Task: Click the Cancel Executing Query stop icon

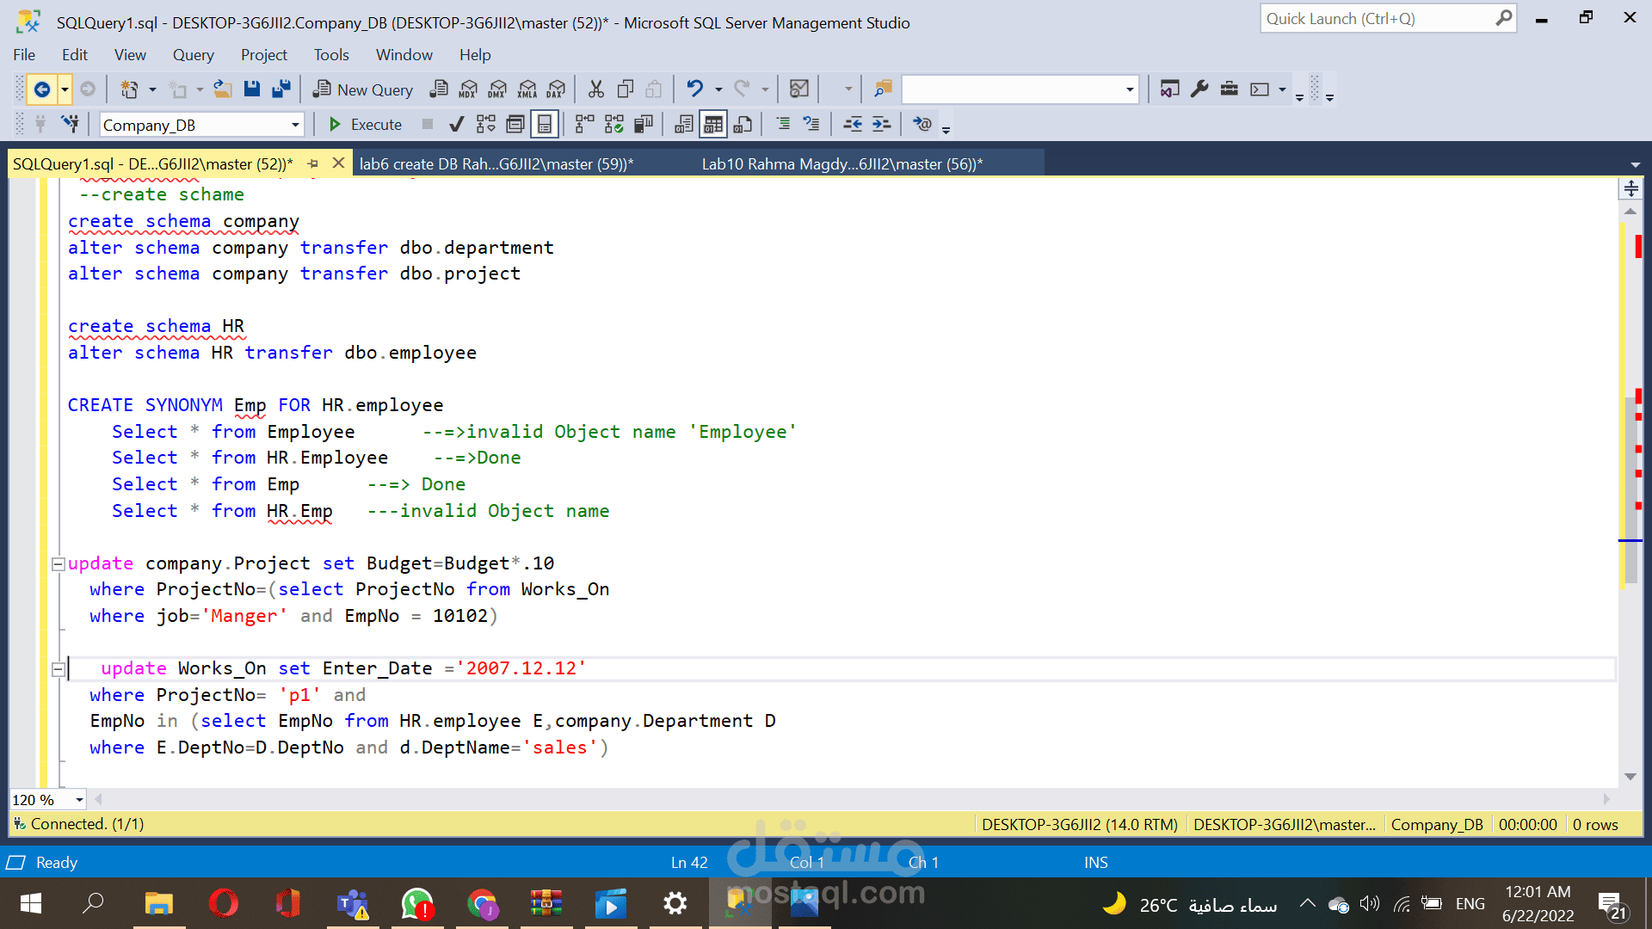Action: tap(428, 125)
